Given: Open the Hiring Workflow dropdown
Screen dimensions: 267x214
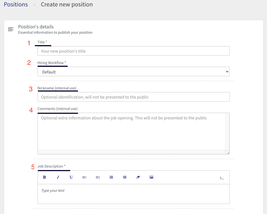Looking at the screenshot, I should coord(134,72).
